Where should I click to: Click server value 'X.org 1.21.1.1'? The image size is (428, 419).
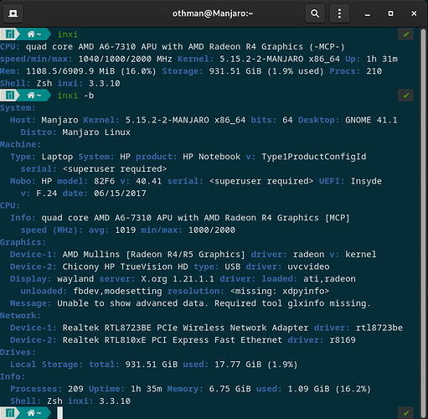(x=178, y=279)
